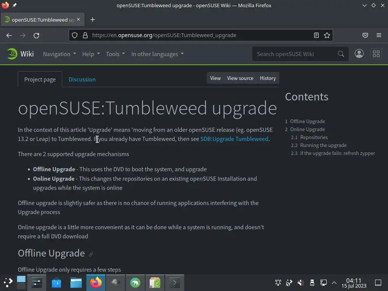Switch to the Discussion tab
The height and width of the screenshot is (291, 388).
coord(82,80)
